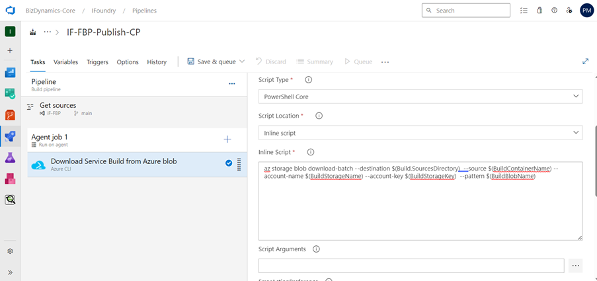Toggle full screen expand arrows icon
Screen dimensions: 597x281
click(586, 61)
